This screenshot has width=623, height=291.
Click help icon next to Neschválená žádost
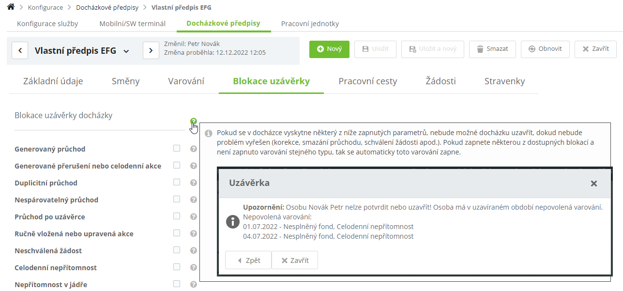[194, 251]
